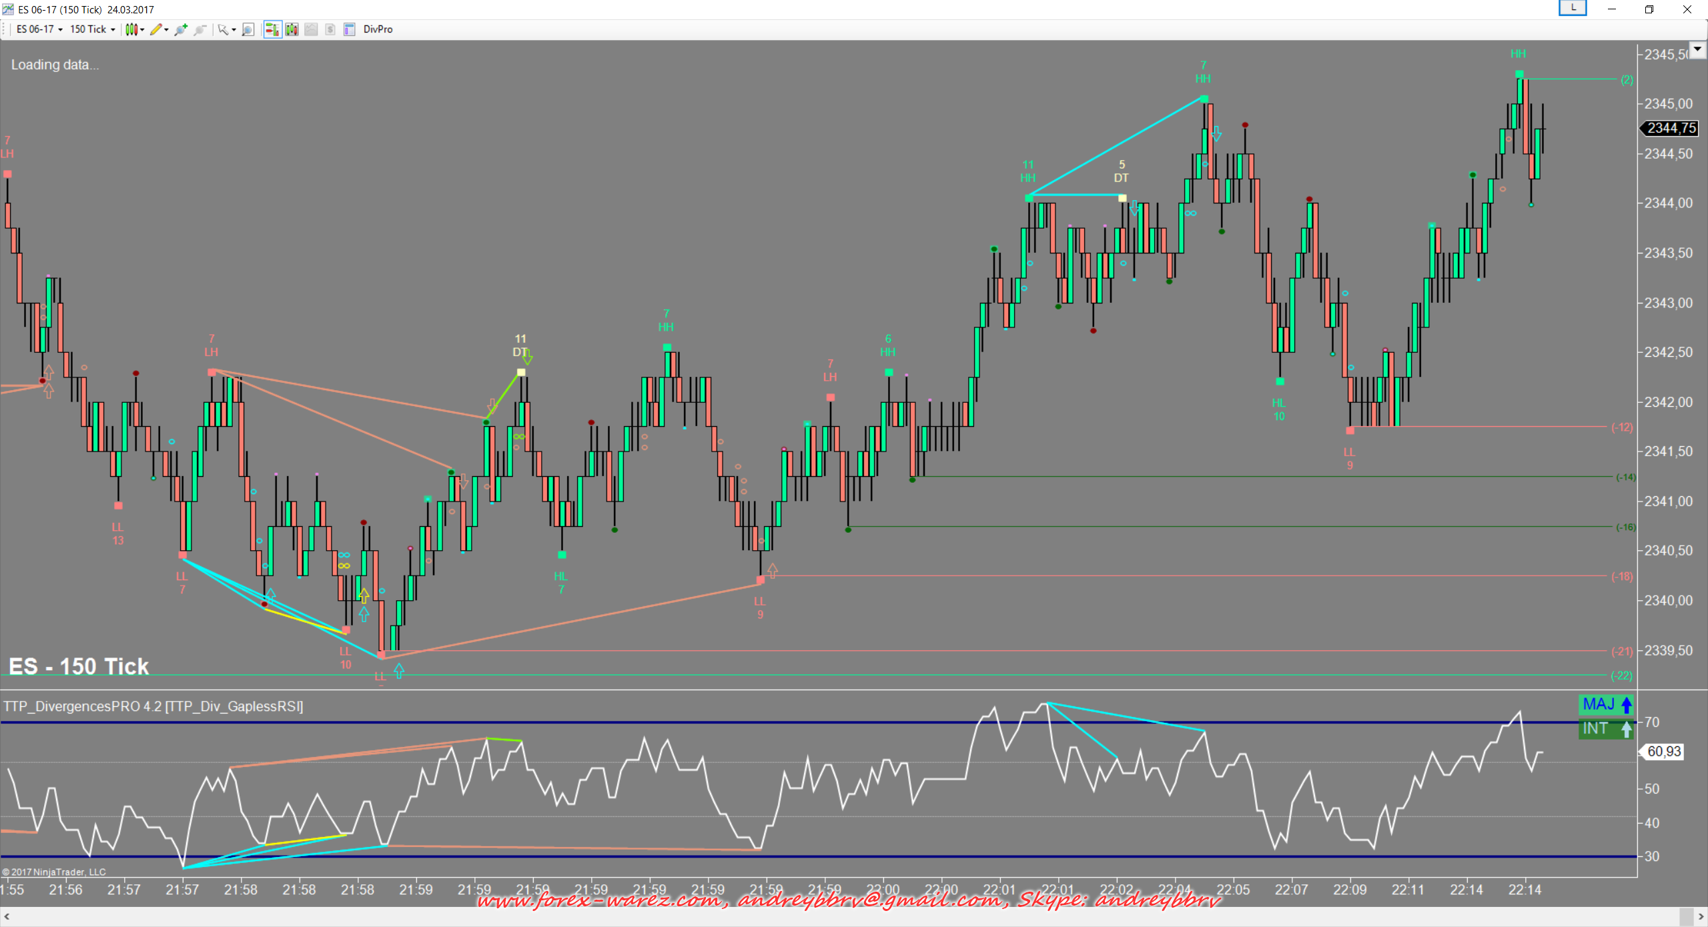Toggle the MAJ trend indicator button
Viewport: 1708px width, 927px height.
pyautogui.click(x=1607, y=704)
